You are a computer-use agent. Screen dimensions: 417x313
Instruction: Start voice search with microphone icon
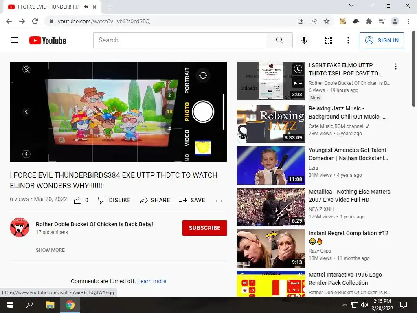tap(304, 40)
